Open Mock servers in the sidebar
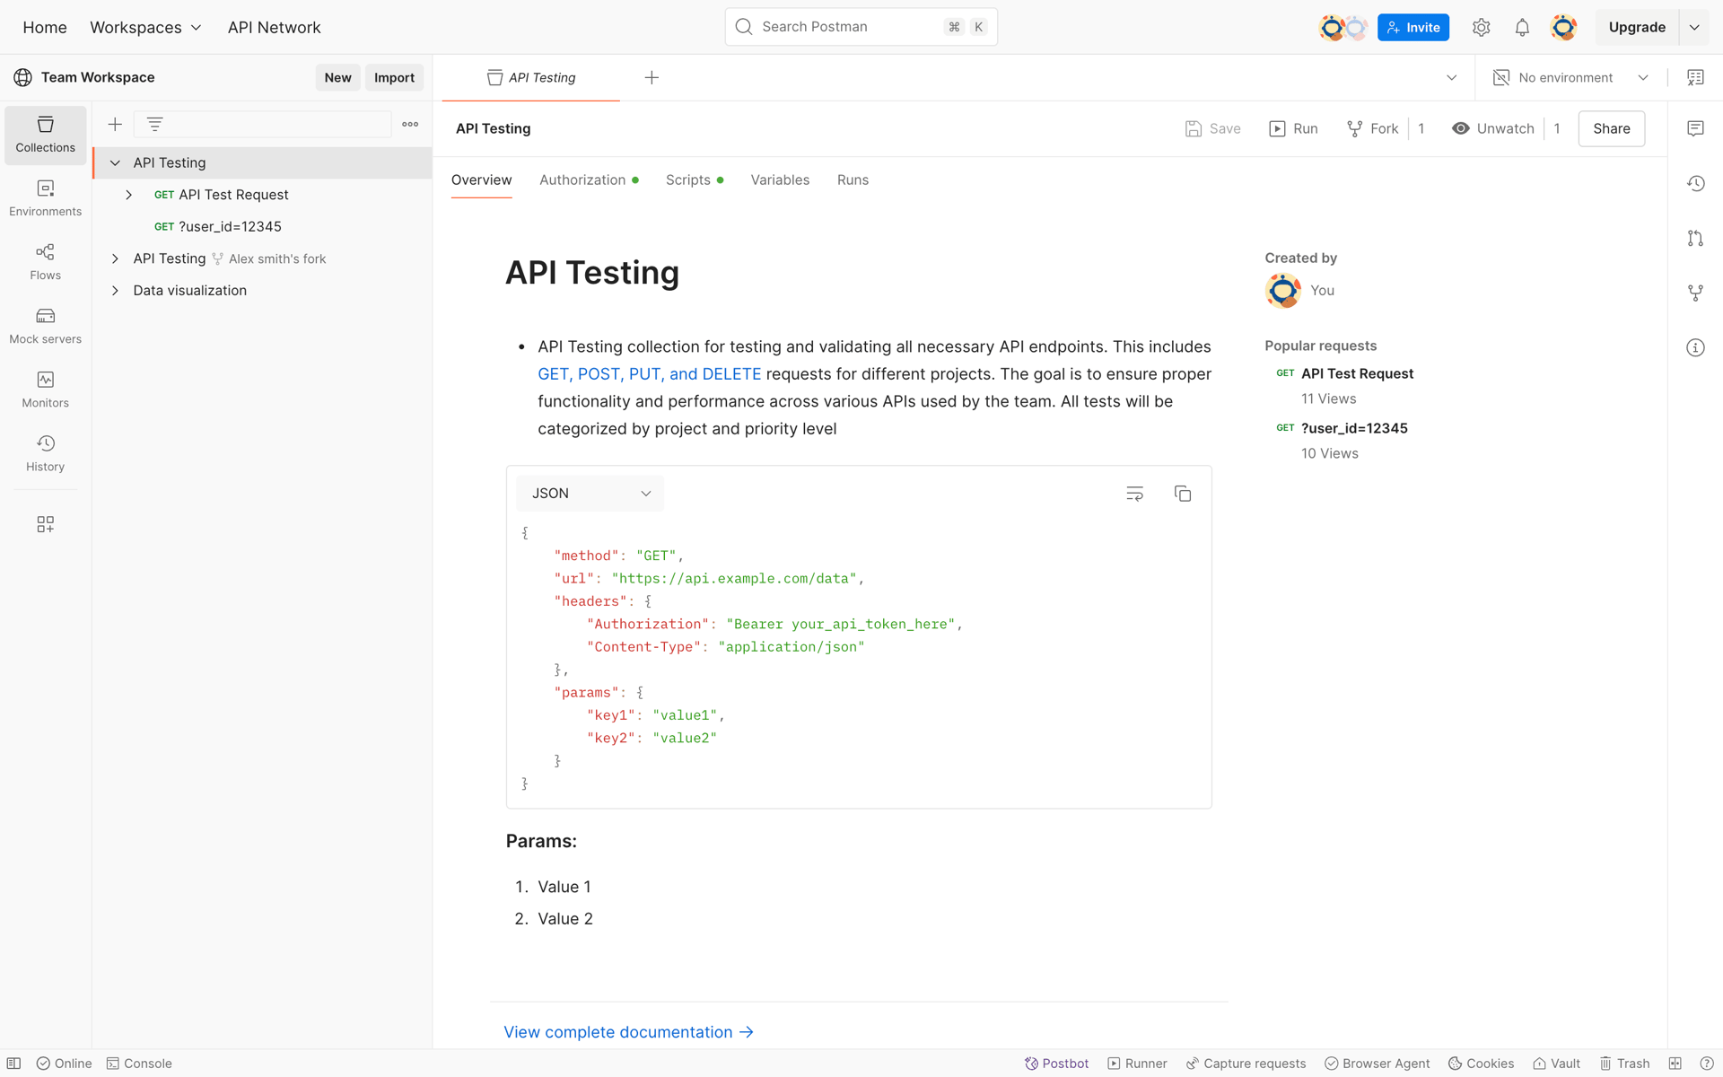Screen dimensions: 1723x1077 [x=45, y=326]
